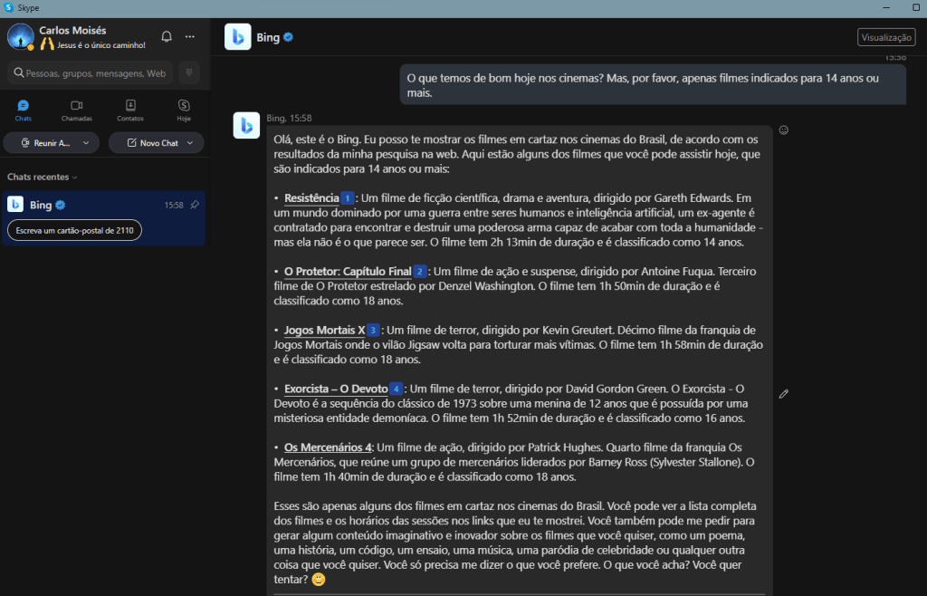
Task: Open the dial pad beside search
Action: (x=189, y=72)
